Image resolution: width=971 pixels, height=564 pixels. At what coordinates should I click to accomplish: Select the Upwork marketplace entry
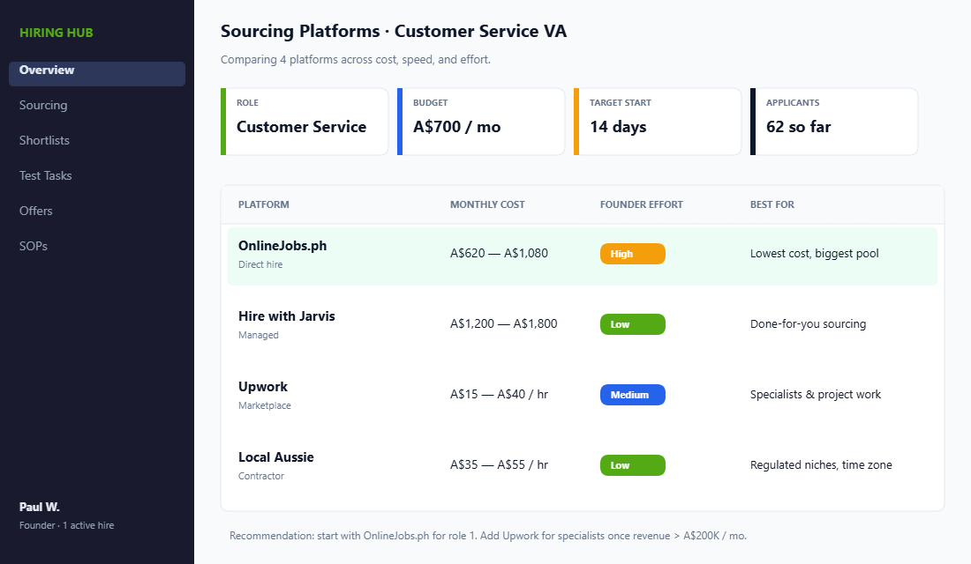click(263, 386)
